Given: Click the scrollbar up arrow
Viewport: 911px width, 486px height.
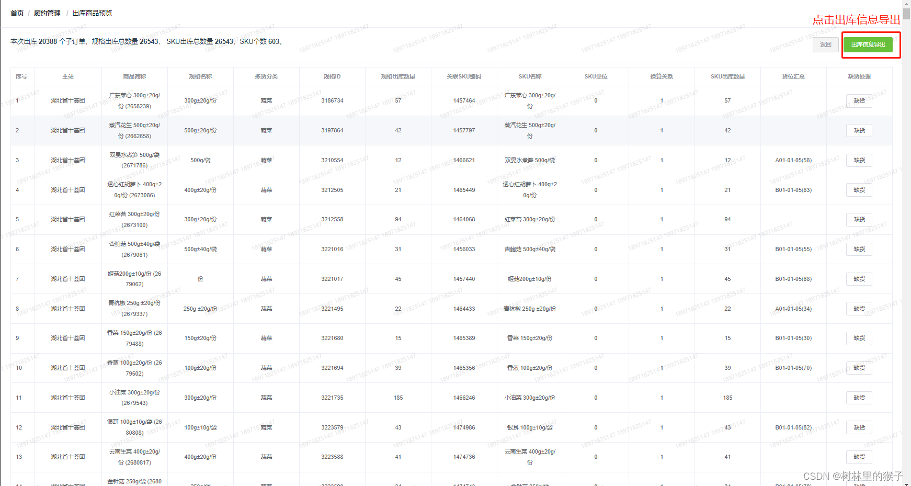Looking at the screenshot, I should coord(906,3).
